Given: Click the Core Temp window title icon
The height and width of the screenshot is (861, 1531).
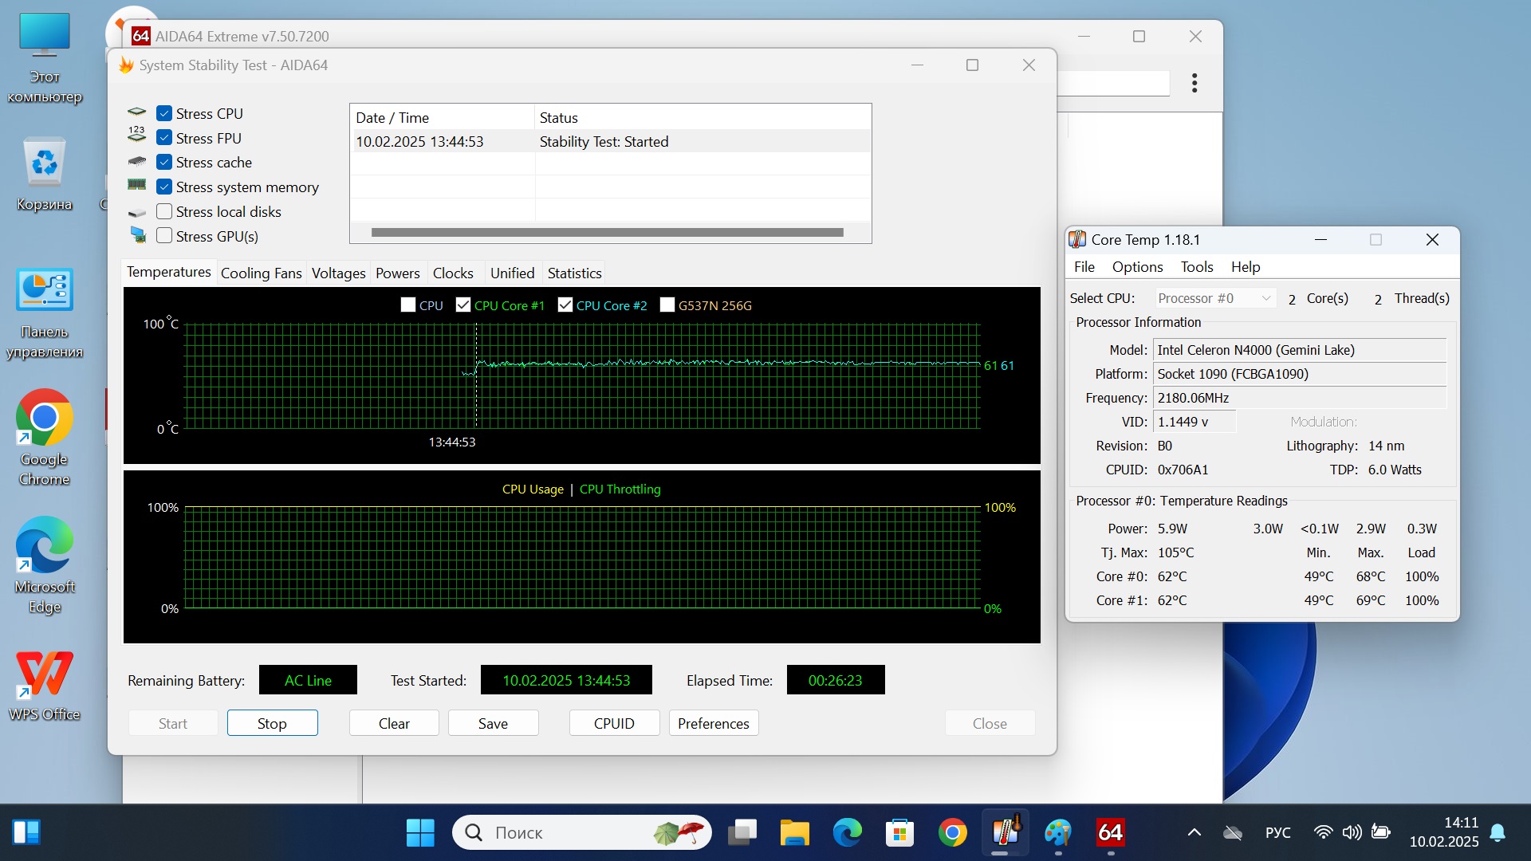Looking at the screenshot, I should pos(1077,239).
